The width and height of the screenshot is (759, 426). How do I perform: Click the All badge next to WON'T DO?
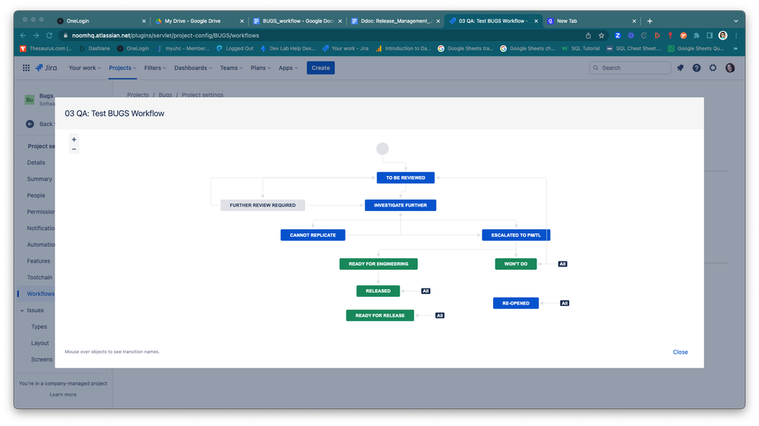pos(562,264)
